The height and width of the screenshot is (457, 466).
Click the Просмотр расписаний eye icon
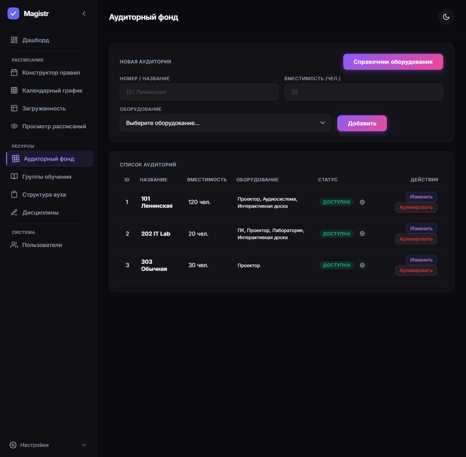click(x=14, y=126)
